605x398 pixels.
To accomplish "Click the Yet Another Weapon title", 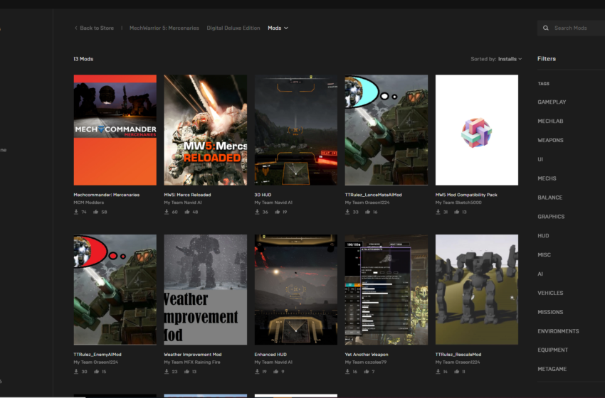I will [367, 355].
